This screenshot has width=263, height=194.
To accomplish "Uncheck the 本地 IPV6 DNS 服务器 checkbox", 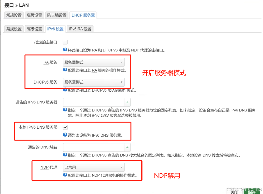I will (x=65, y=127).
